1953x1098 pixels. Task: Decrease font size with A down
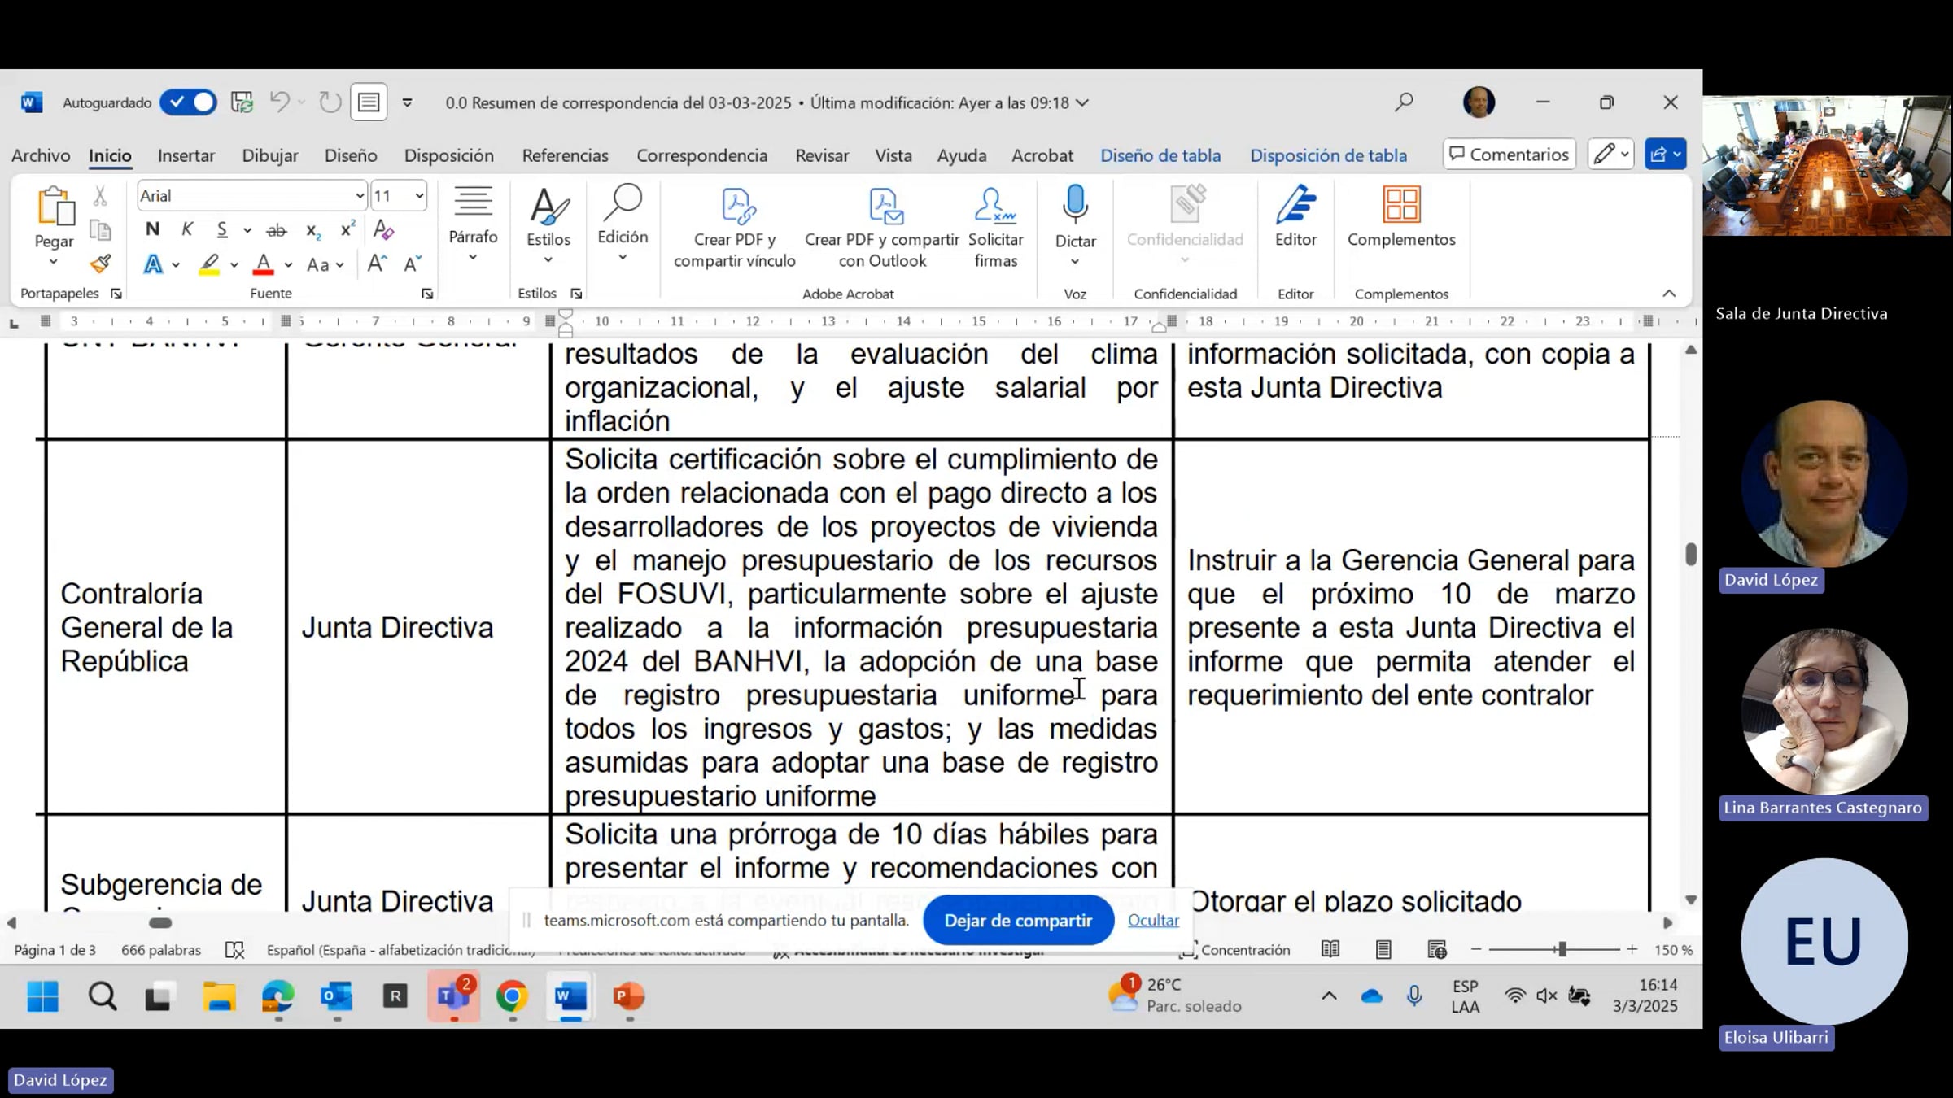[413, 264]
